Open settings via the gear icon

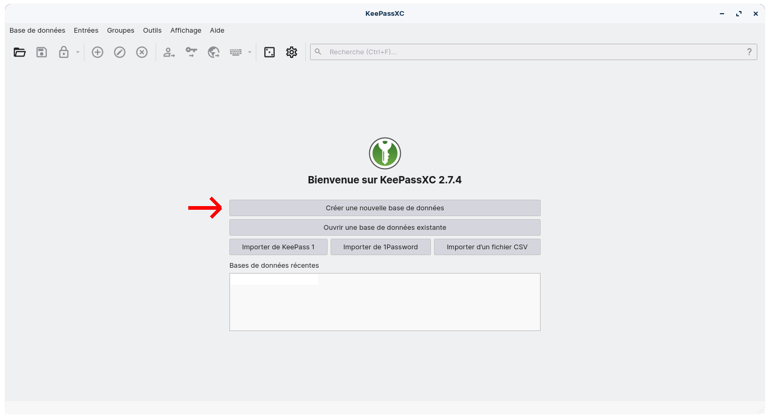[x=292, y=52]
